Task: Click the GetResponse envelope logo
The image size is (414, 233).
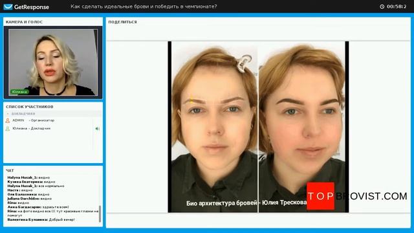Action: tap(8, 7)
